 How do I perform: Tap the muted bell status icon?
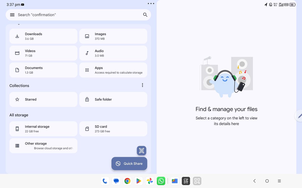(x=271, y=5)
